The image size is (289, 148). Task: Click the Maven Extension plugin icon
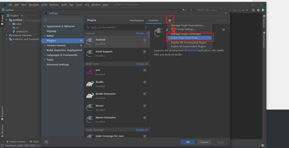click(x=90, y=119)
